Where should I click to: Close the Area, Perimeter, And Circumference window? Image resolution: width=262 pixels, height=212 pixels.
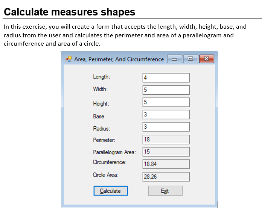pyautogui.click(x=207, y=59)
